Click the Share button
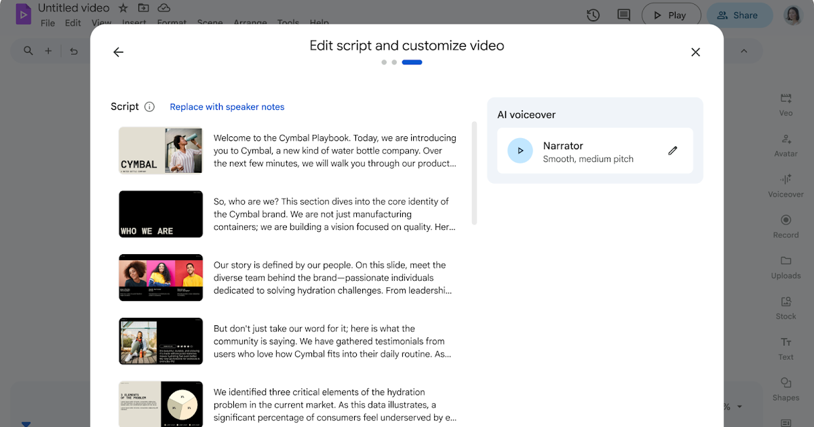814x427 pixels. 739,15
